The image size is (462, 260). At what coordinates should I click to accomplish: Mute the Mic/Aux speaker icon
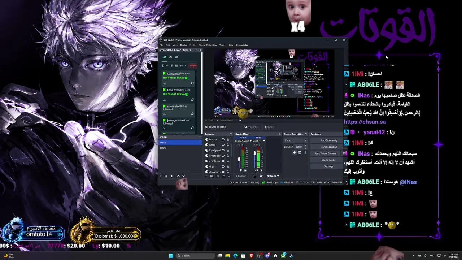pyautogui.click(x=257, y=170)
